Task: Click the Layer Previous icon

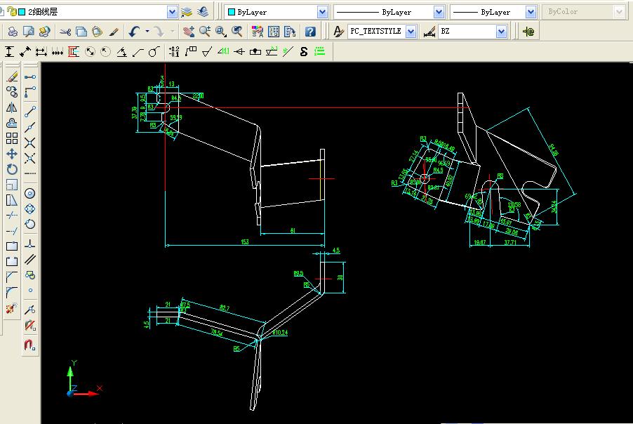Action: pyautogui.click(x=203, y=12)
